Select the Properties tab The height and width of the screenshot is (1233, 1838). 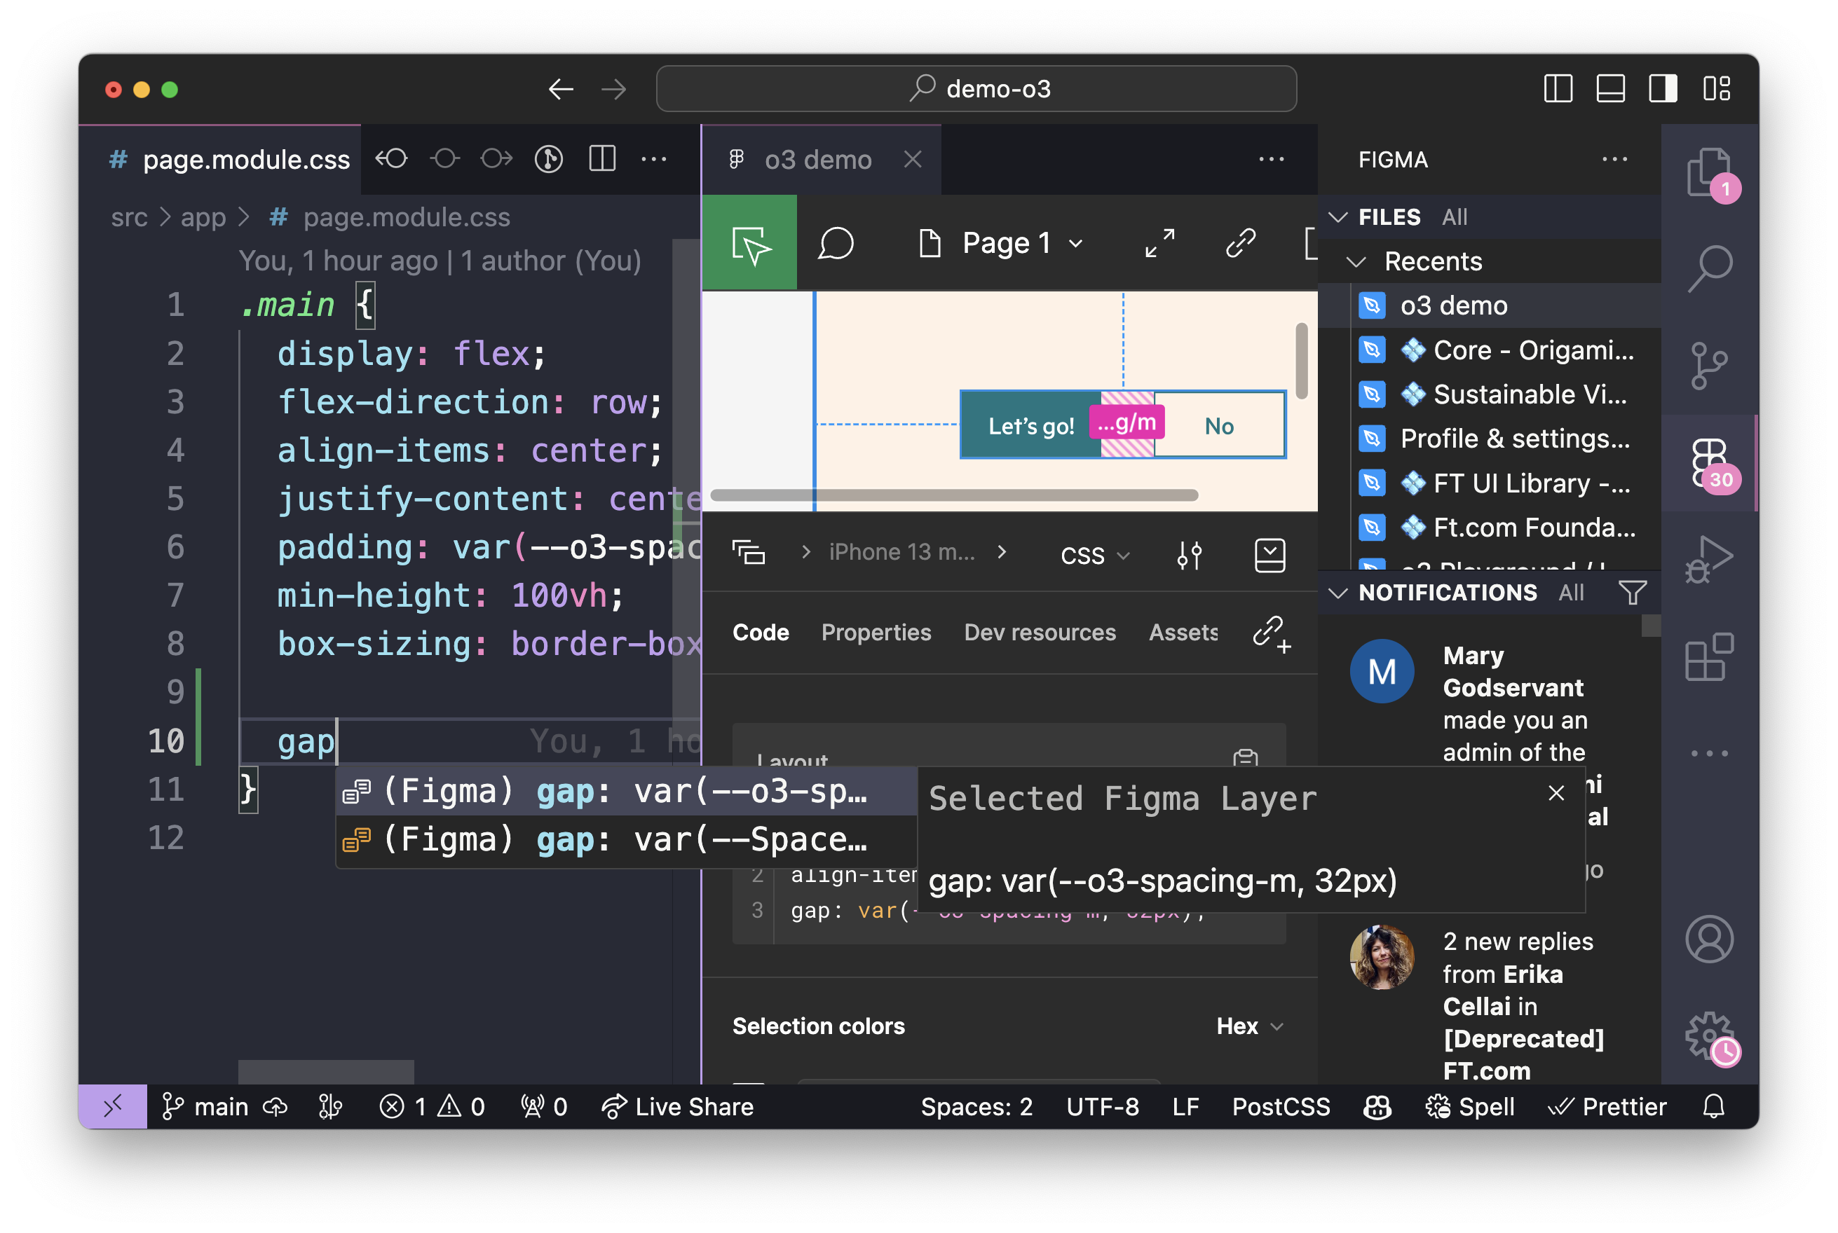tap(876, 632)
